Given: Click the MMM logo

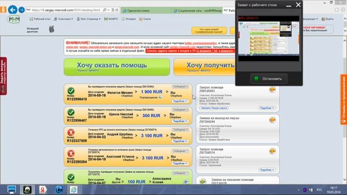Looking at the screenshot, I should tap(14, 19).
